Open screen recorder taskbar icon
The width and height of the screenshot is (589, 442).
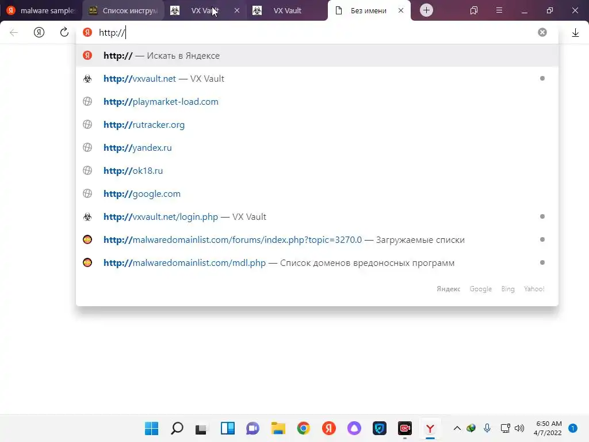[x=404, y=428]
